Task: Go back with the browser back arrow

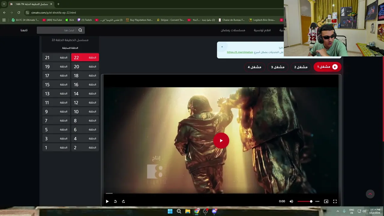Action: pos(4,13)
